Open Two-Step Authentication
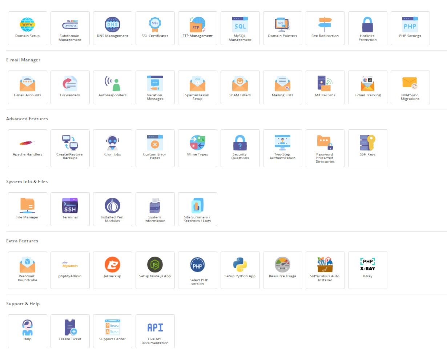Image resolution: width=447 pixels, height=350 pixels. coord(283,148)
